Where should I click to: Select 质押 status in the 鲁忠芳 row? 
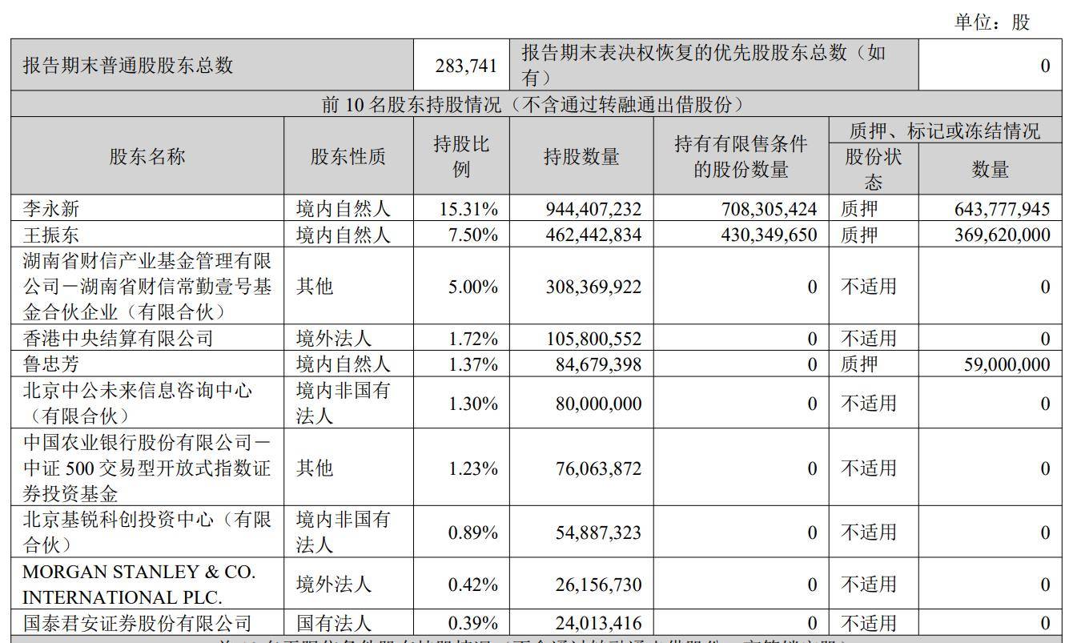tap(859, 364)
